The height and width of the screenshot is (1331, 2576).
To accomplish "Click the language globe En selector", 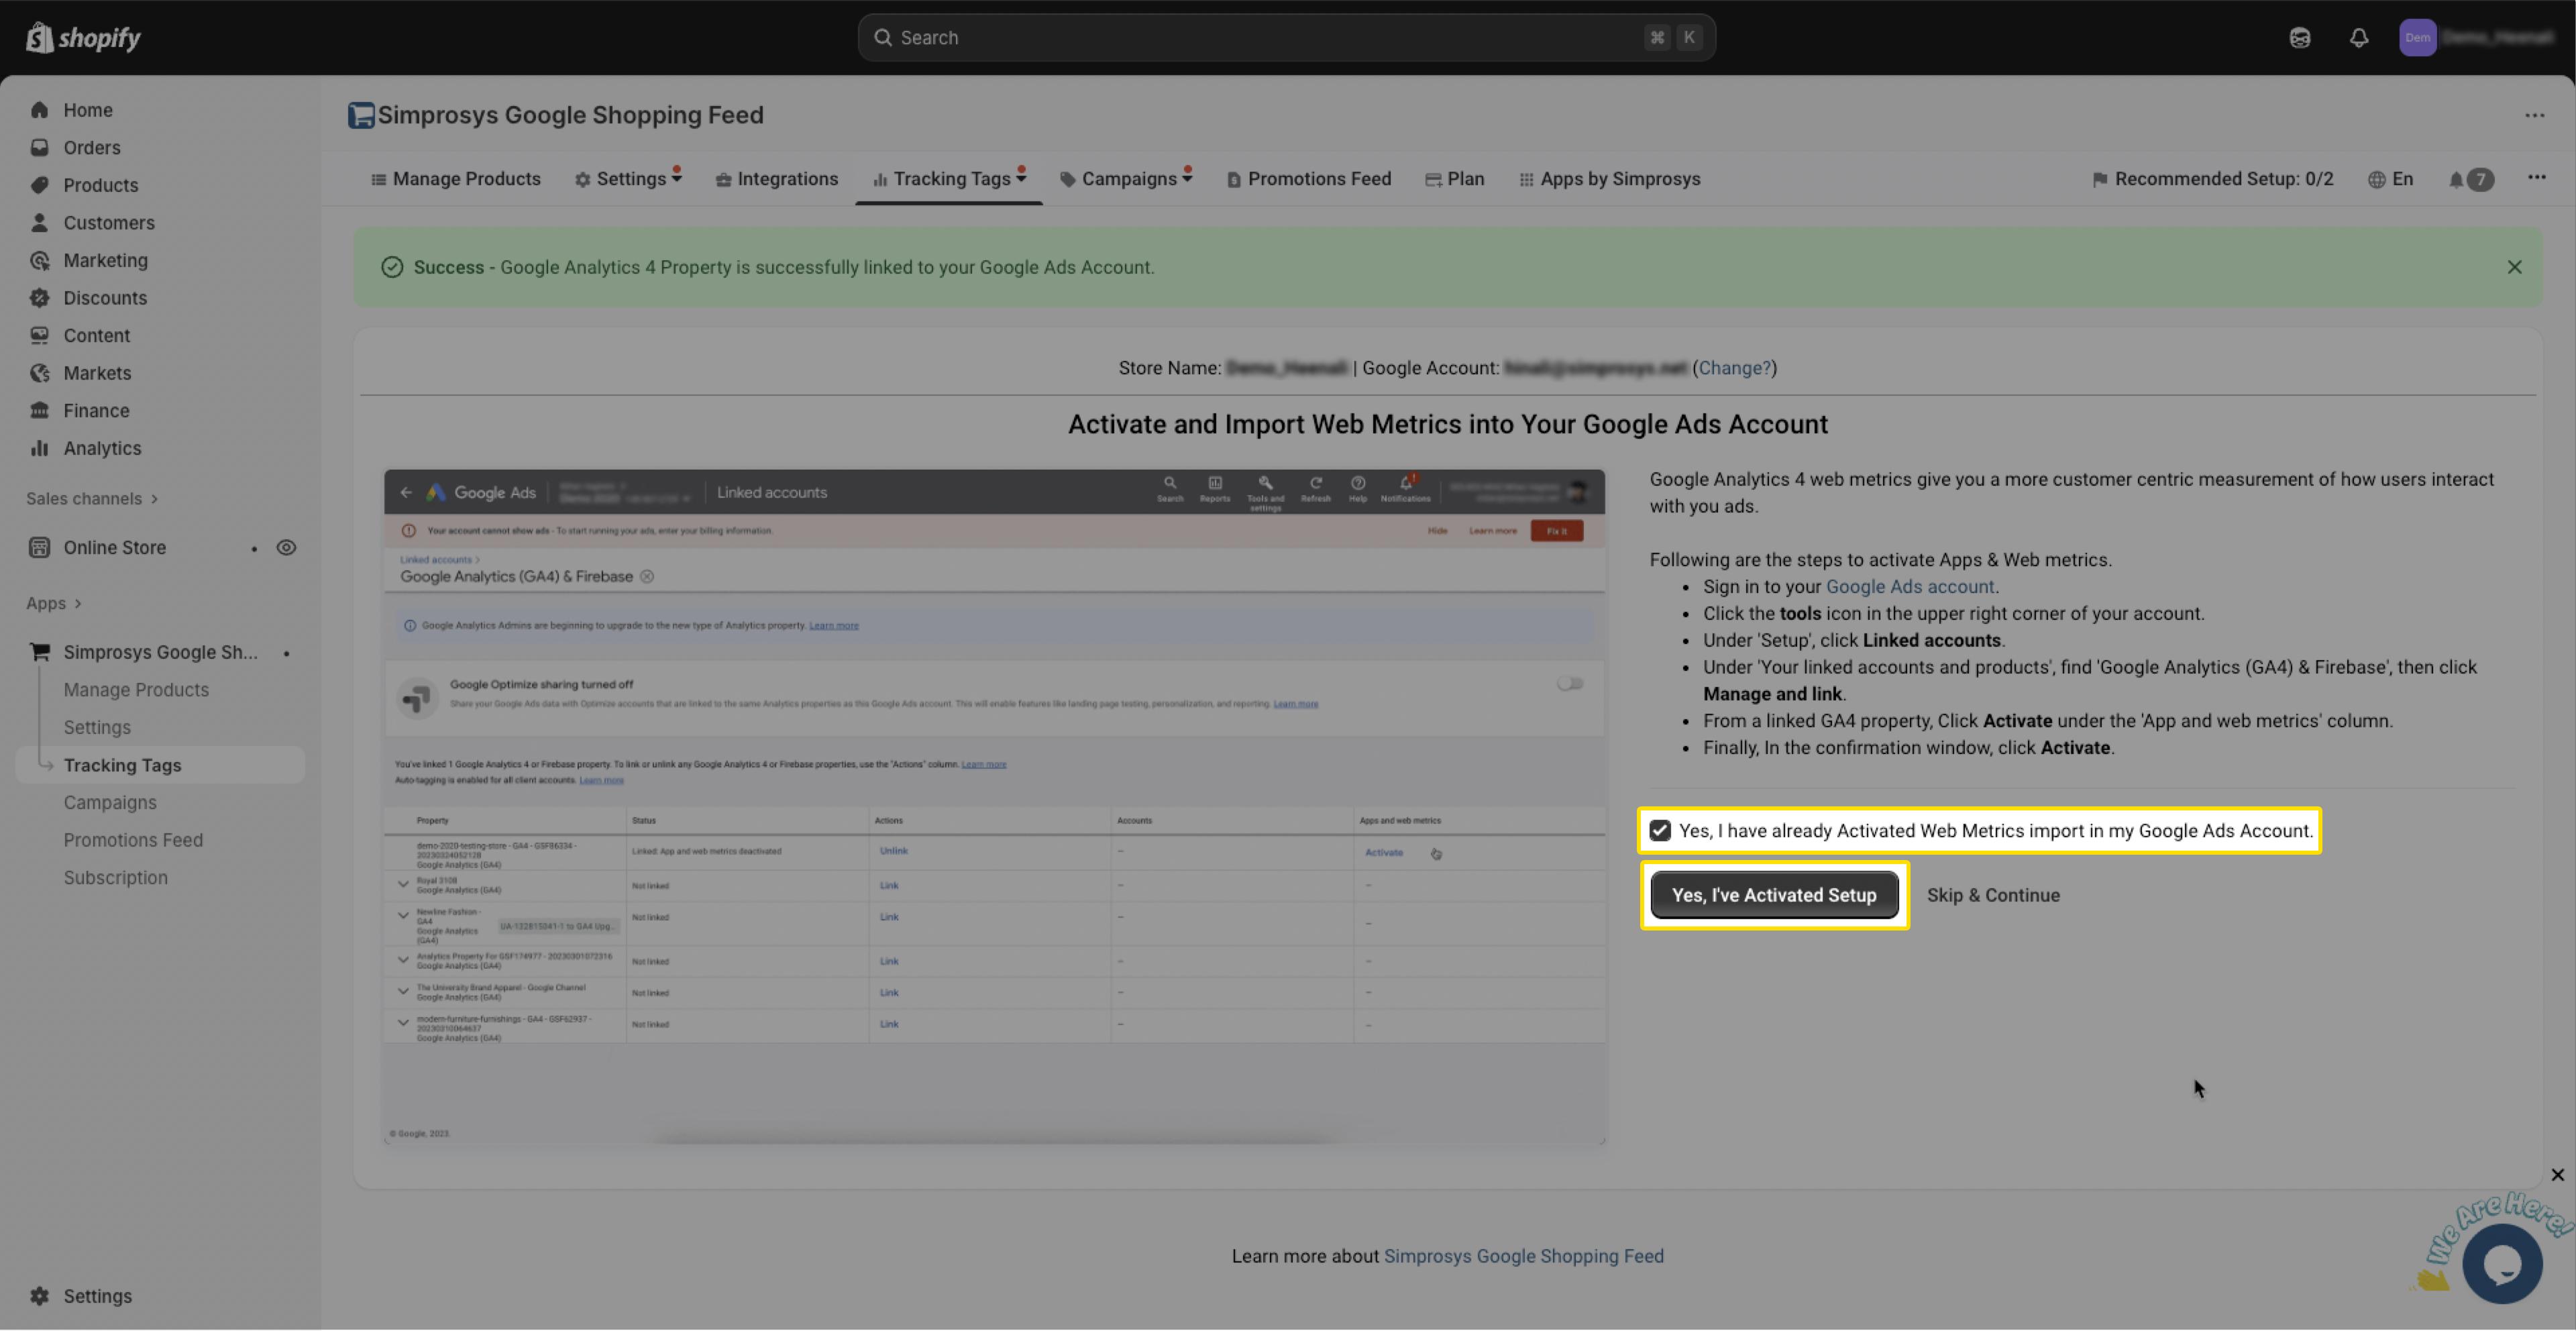I will click(x=2390, y=179).
